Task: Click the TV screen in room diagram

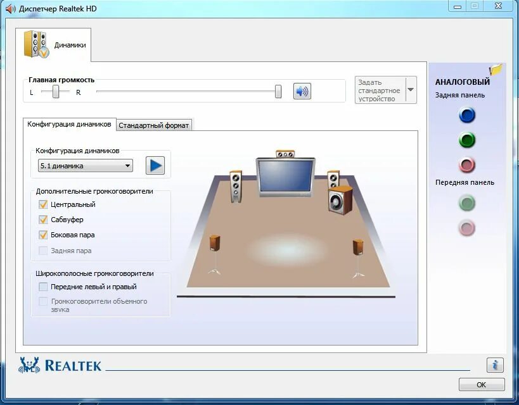Action: pyautogui.click(x=285, y=177)
